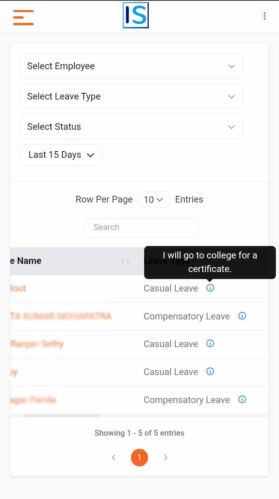Click info icon in third row Casual Leave

click(x=210, y=344)
